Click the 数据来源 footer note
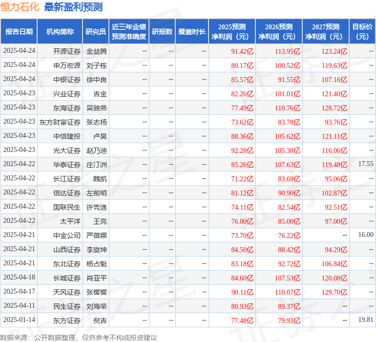This screenshot has width=376, height=342. (x=78, y=338)
